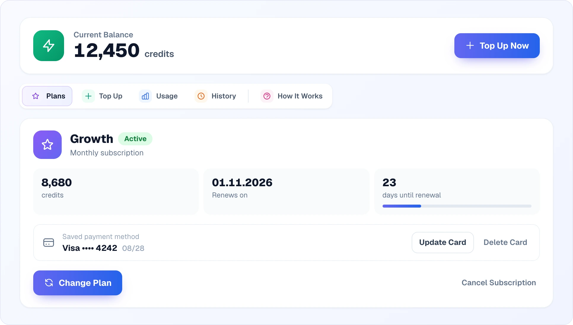This screenshot has height=325, width=573.
Task: Click the Update Card button
Action: [x=443, y=243]
